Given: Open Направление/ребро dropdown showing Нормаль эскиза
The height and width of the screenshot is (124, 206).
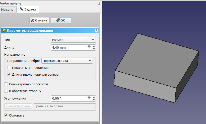Looking at the screenshot, I should click(67, 61).
